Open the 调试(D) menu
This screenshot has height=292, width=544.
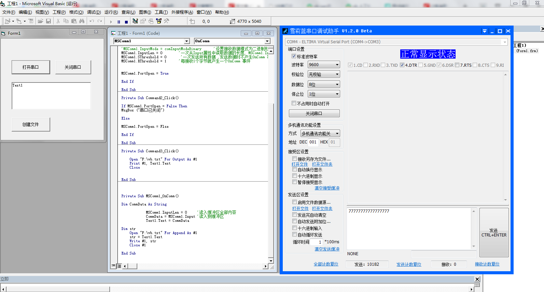click(x=94, y=12)
